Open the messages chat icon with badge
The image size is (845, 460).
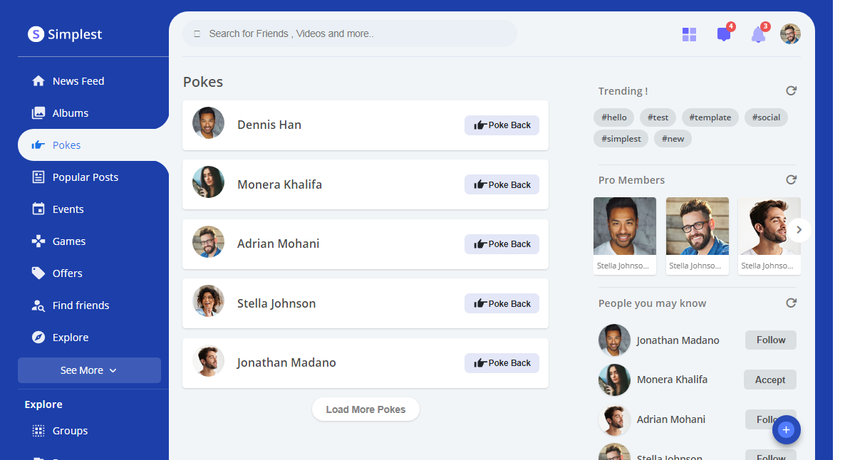point(723,34)
